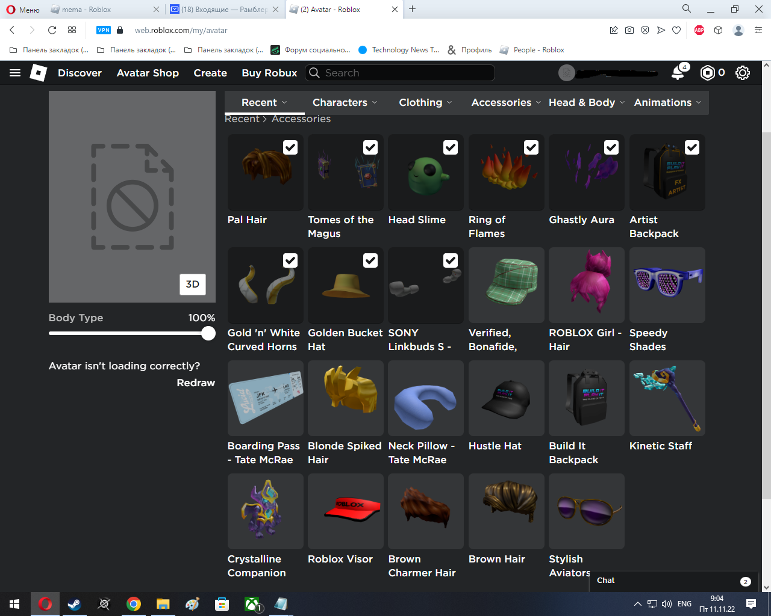Open Google Chrome from the taskbar

[x=134, y=604]
